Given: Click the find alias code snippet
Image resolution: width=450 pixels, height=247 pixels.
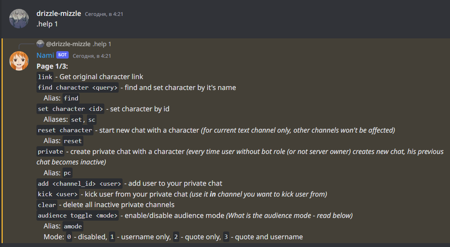Looking at the screenshot, I should [x=71, y=98].
